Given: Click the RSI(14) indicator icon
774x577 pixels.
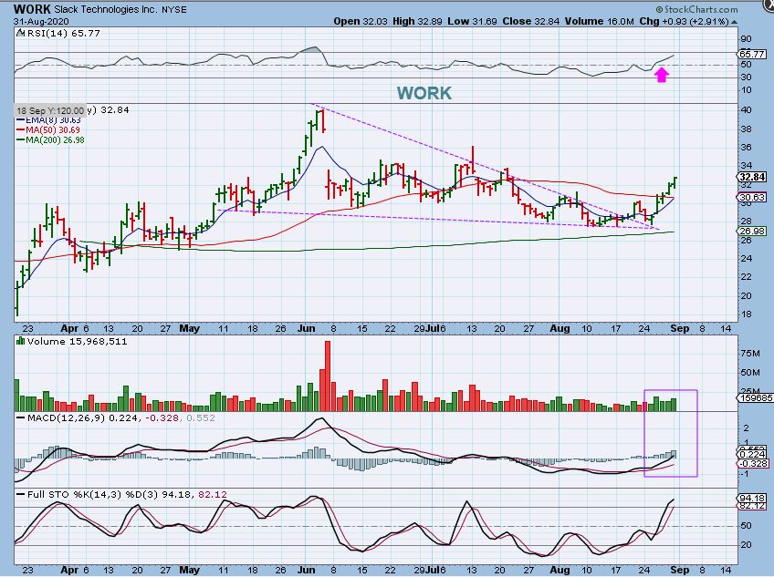Looking at the screenshot, I should 20,33.
